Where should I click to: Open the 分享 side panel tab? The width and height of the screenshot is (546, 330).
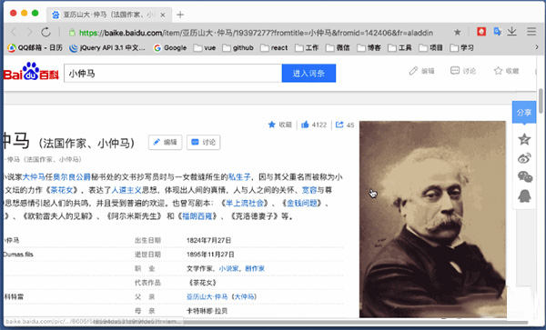(524, 113)
